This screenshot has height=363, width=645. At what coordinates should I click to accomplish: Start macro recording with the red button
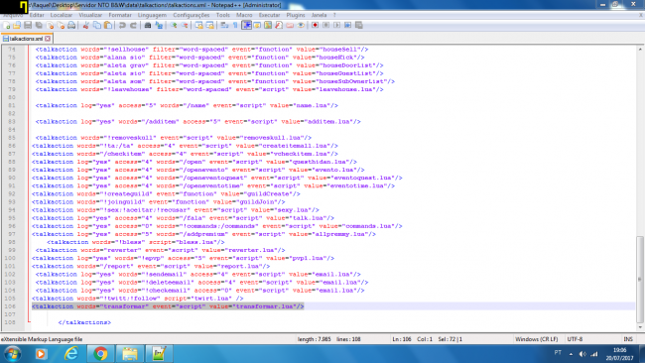(x=316, y=26)
